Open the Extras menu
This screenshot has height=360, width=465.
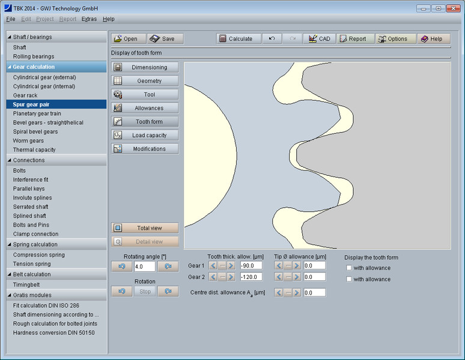[89, 19]
